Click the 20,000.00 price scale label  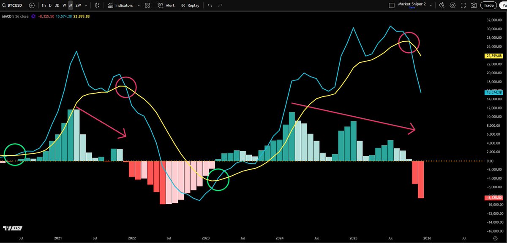pos(494,73)
